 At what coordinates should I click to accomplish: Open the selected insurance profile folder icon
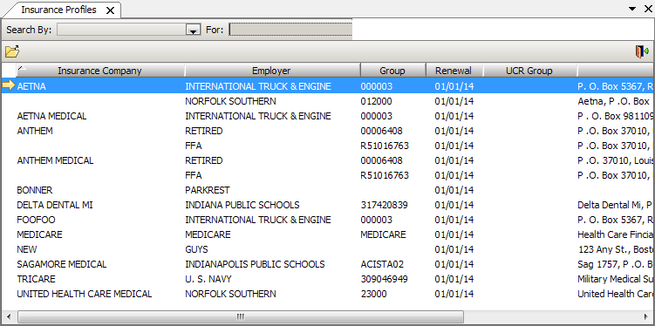point(12,51)
